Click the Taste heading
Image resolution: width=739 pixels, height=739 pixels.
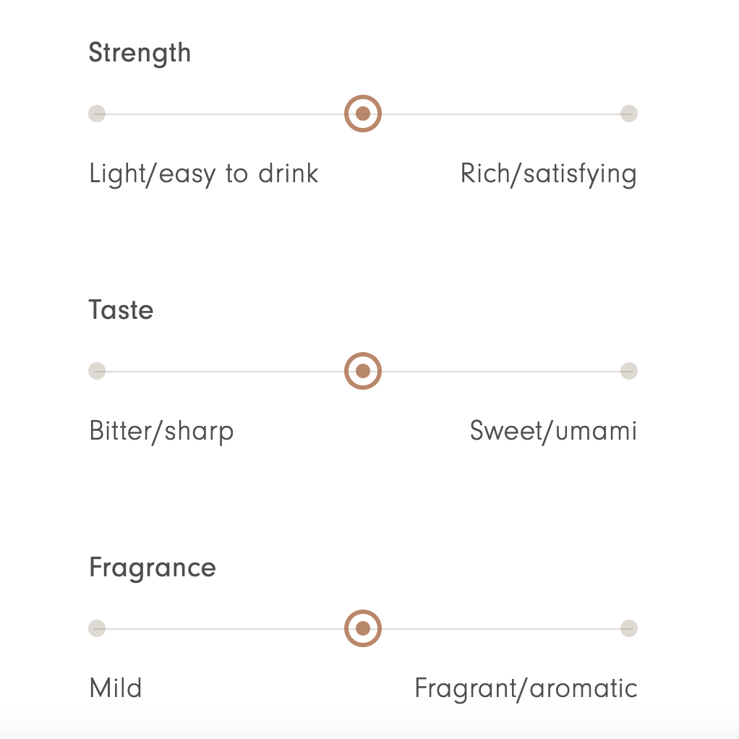click(x=121, y=310)
